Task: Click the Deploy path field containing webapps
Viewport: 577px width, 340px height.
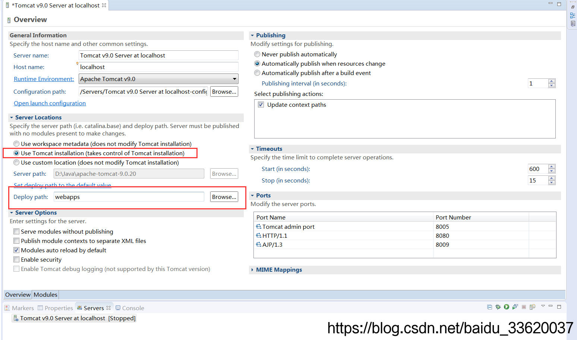Action: 129,197
